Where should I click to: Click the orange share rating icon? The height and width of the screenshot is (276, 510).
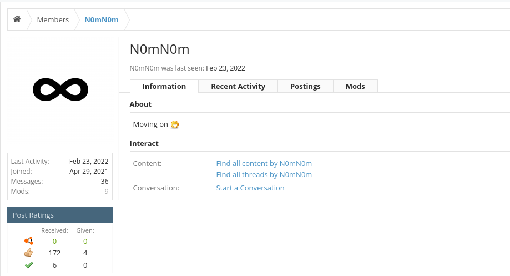[x=29, y=241]
